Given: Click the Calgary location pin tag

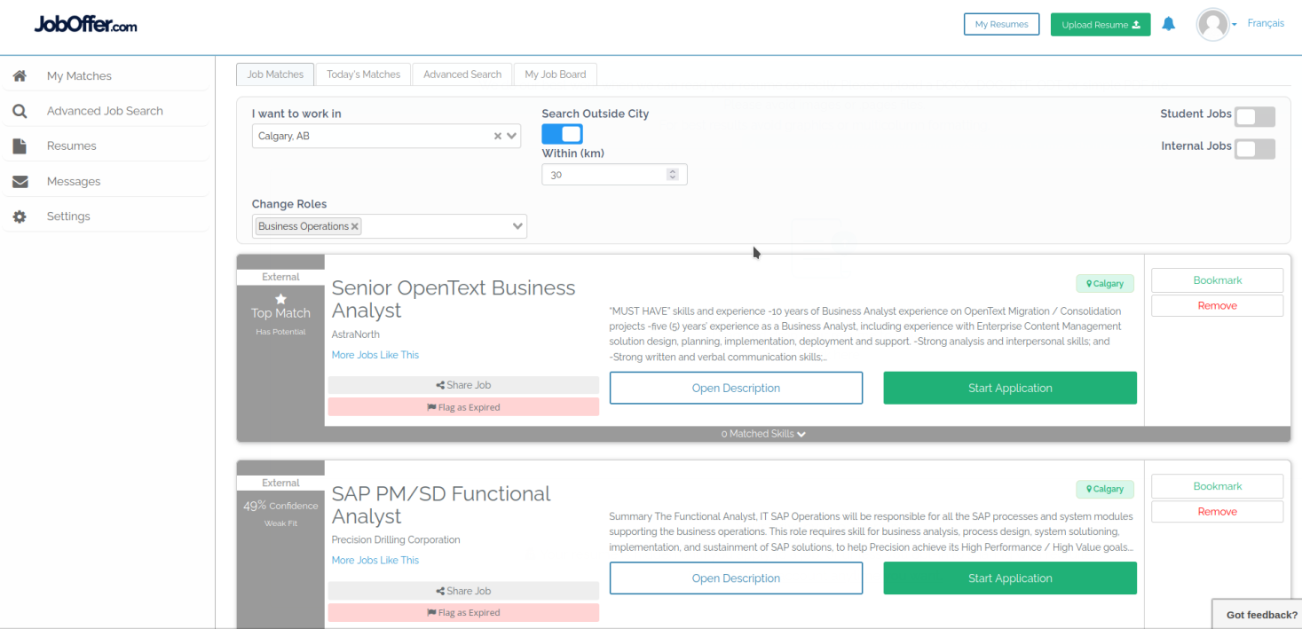Looking at the screenshot, I should (1105, 283).
